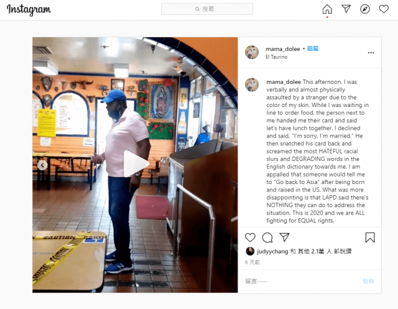Open the three-dot post options menu
This screenshot has width=398, height=309.
pyautogui.click(x=371, y=52)
